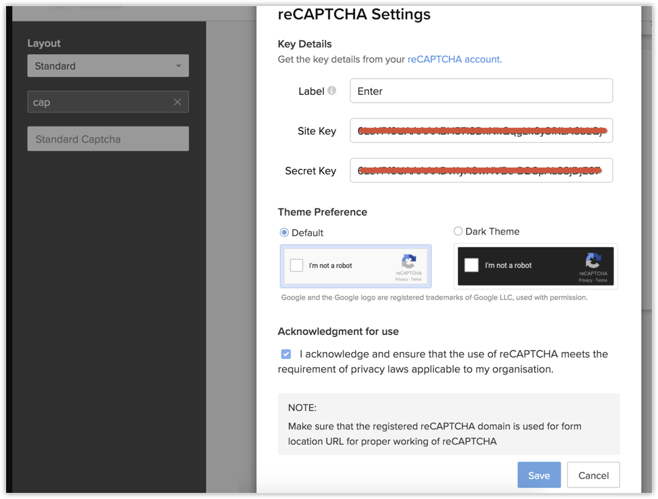Click the Label input field
Image resolution: width=658 pixels, height=499 pixels.
pyautogui.click(x=481, y=91)
